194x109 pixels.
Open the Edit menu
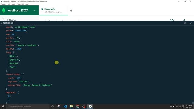point(9,4)
